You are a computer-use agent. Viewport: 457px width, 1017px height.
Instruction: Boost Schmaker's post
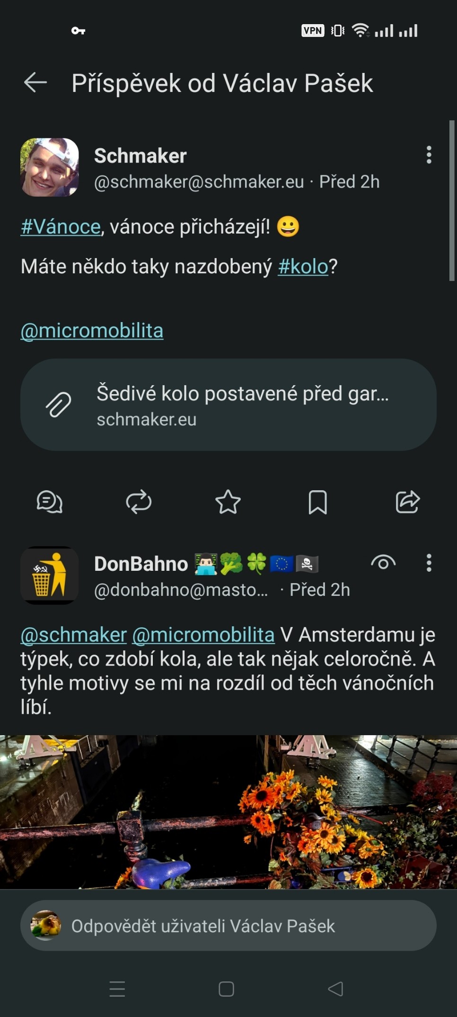click(x=139, y=502)
